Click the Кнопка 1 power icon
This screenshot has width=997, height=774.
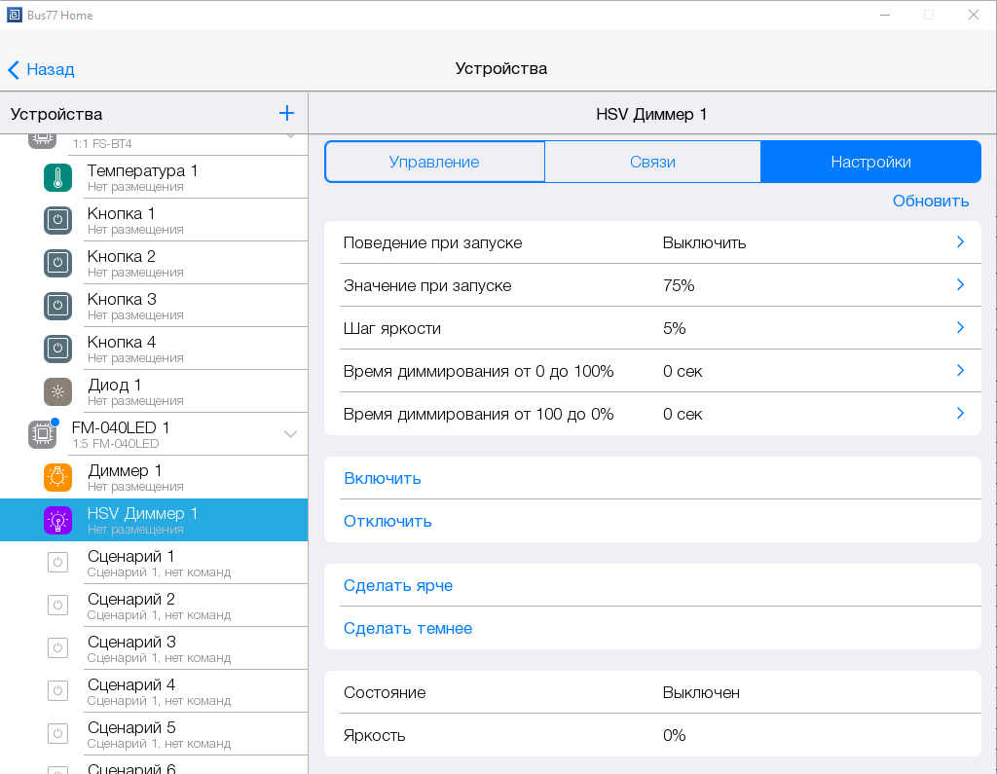tap(57, 221)
